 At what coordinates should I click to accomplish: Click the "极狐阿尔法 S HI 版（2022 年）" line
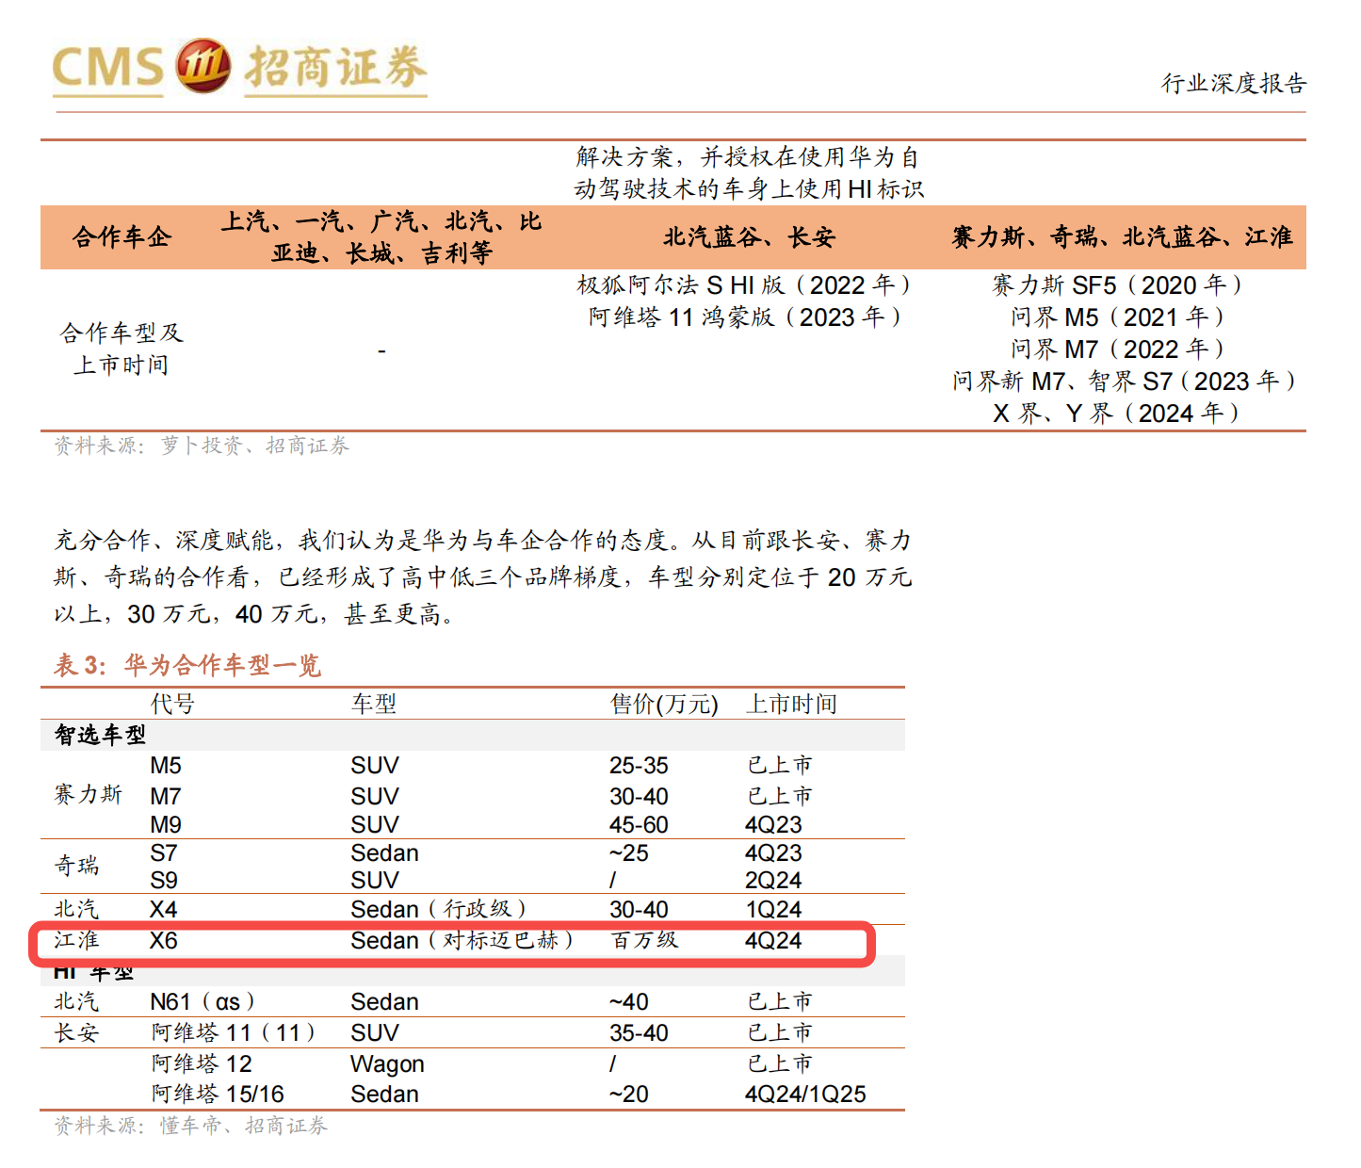[744, 284]
